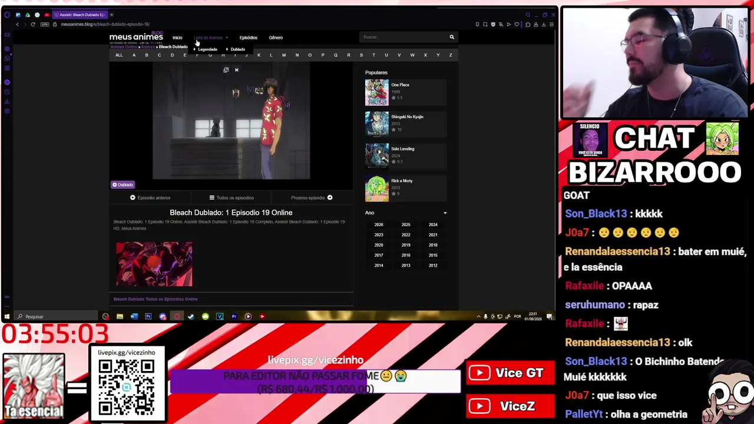Select Legendado in the dropdown menu
The height and width of the screenshot is (424, 754).
click(x=207, y=49)
